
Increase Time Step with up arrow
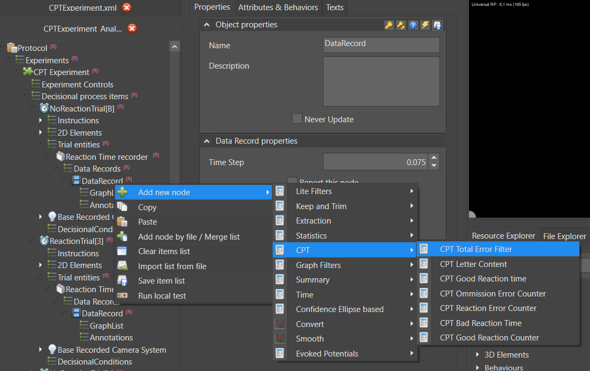tap(434, 159)
